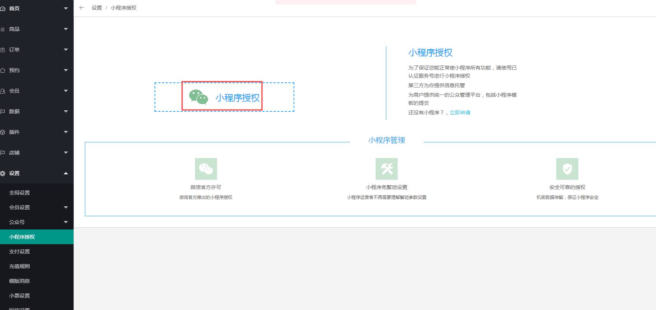The image size is (656, 310).
Task: Click the 安全可靠的授权 shield icon
Action: coord(567,169)
